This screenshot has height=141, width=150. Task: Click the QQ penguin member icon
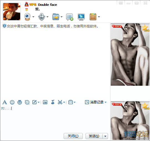tap(27, 4)
